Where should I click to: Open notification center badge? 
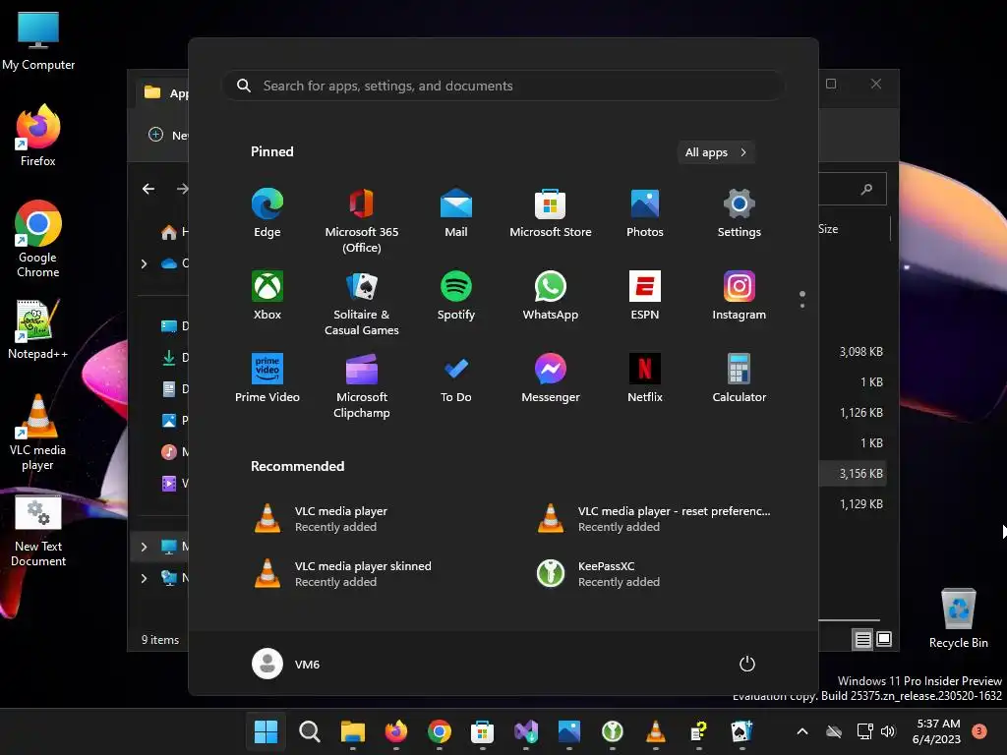point(978,730)
